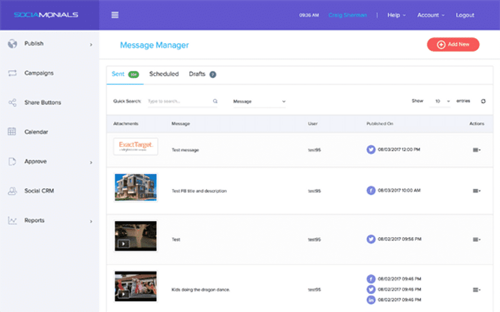
Task: Open Calendar from the sidebar
Action: (36, 132)
